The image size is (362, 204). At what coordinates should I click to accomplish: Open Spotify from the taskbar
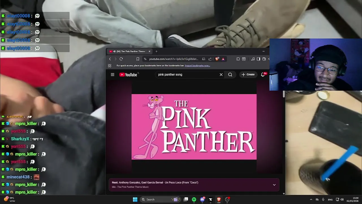(194, 199)
